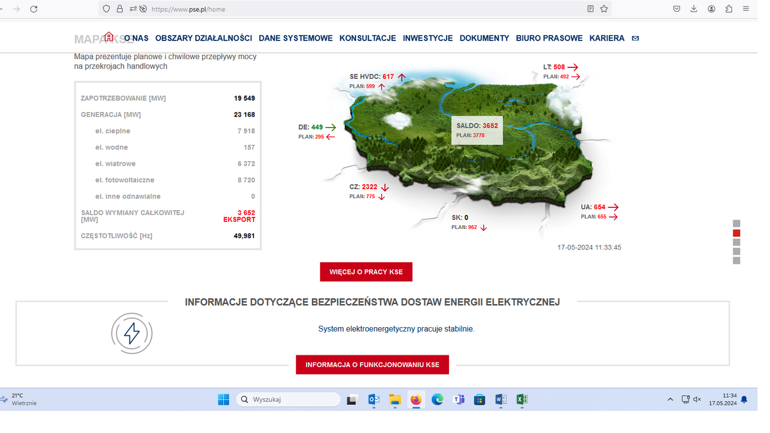
Task: Open the DANE SYSTEMOWE menu
Action: coord(295,38)
